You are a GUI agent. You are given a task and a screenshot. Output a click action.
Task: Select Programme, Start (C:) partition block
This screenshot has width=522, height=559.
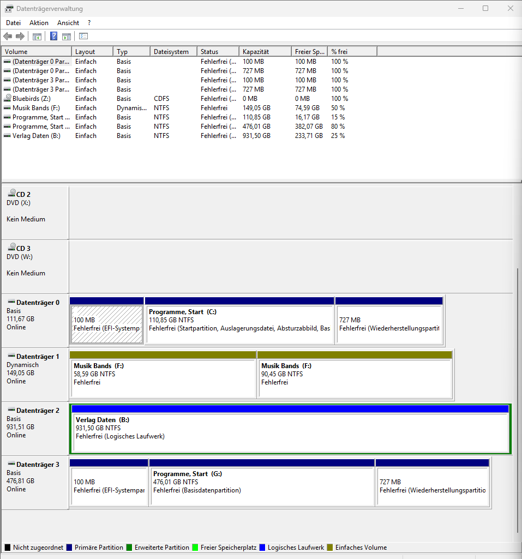(x=239, y=321)
